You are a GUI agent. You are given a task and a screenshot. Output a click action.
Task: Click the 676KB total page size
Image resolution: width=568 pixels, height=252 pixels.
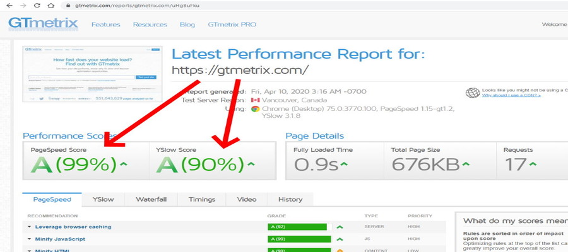[425, 164]
